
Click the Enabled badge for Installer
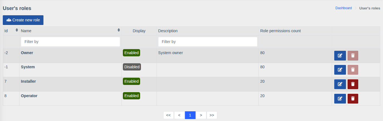131,81
